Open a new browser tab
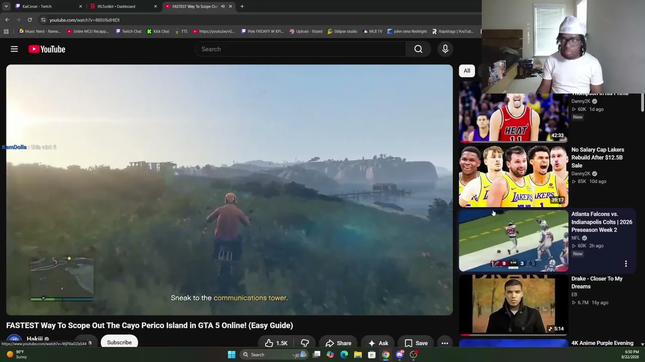The height and width of the screenshot is (362, 645). pos(242,7)
